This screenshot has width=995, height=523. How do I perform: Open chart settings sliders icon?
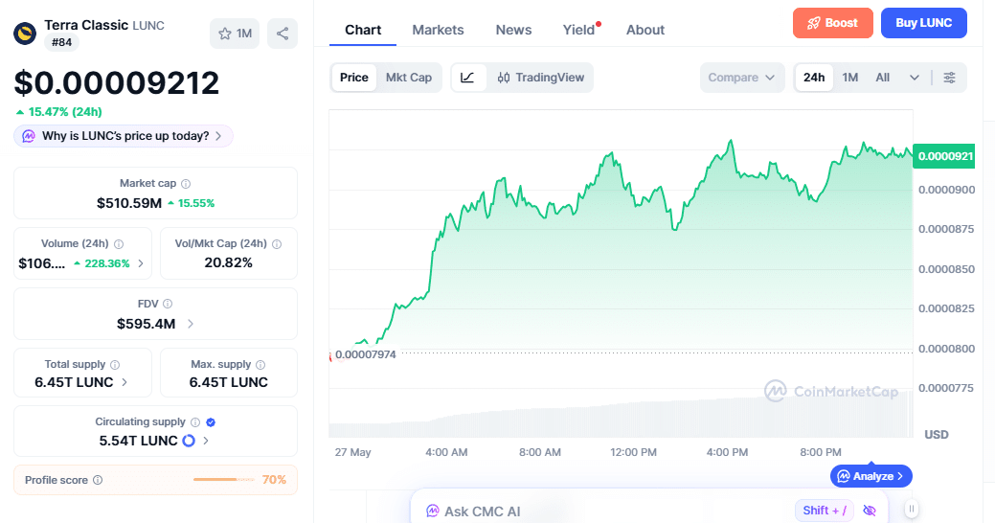949,78
